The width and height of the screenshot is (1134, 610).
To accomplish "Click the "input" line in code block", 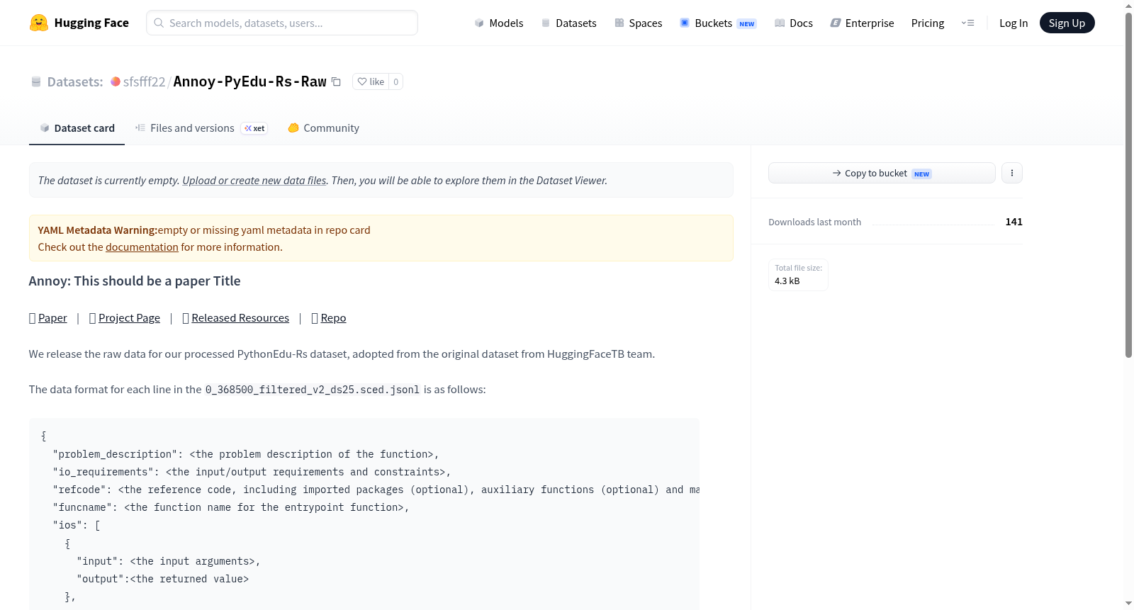I will [169, 561].
